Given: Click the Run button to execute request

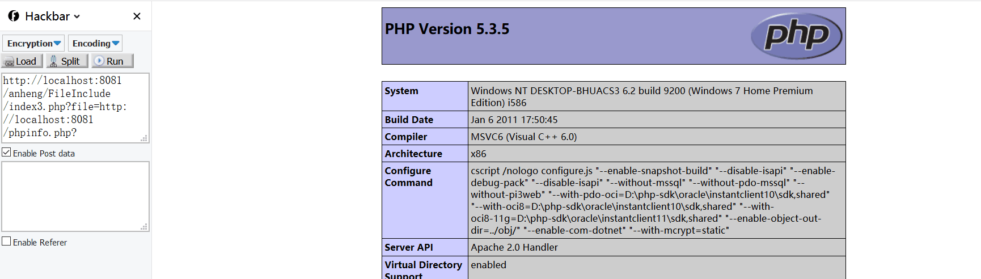Looking at the screenshot, I should click(112, 61).
